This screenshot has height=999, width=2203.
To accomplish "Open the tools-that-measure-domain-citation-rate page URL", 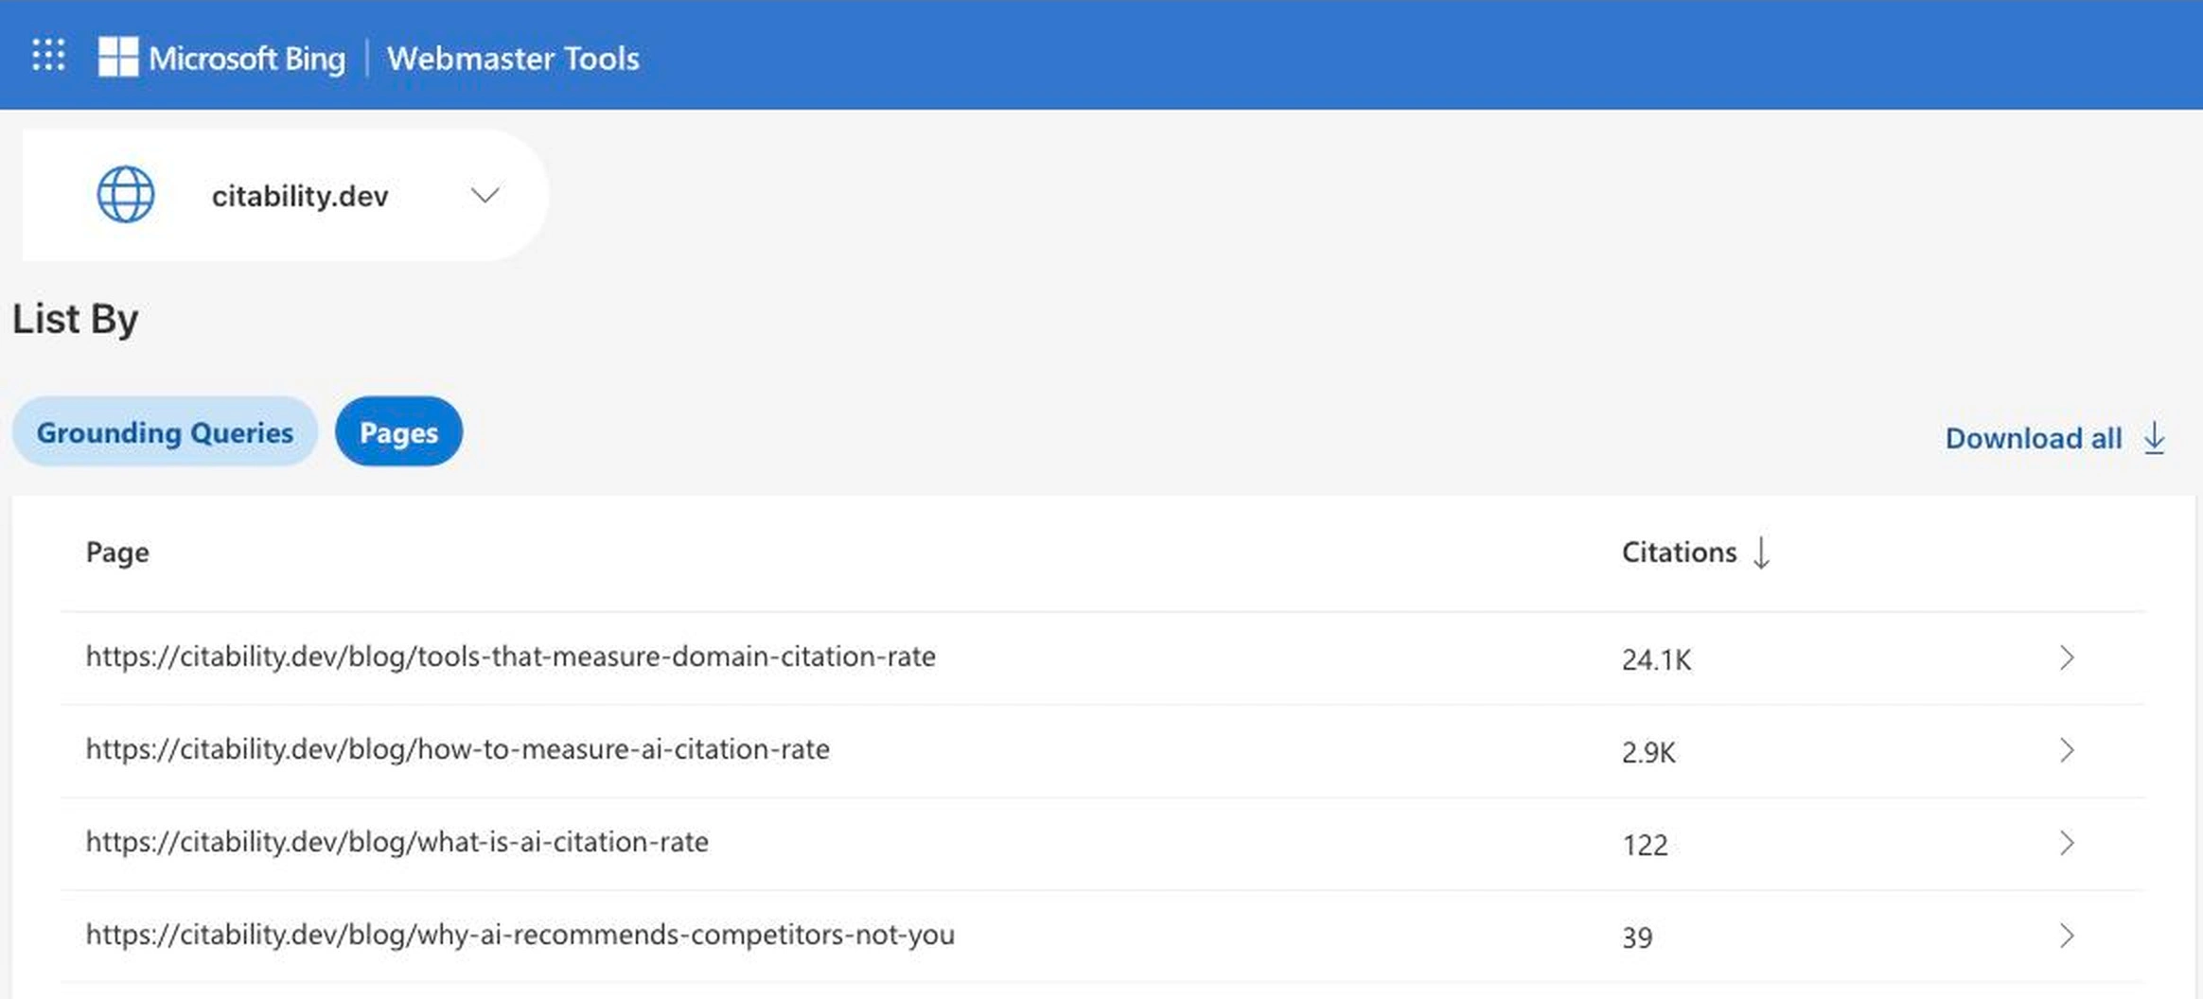I will pyautogui.click(x=511, y=657).
